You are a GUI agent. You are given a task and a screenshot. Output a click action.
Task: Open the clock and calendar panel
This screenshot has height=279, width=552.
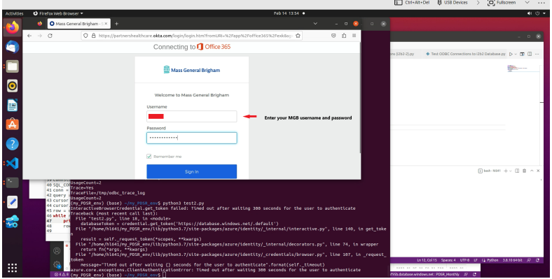(x=287, y=13)
